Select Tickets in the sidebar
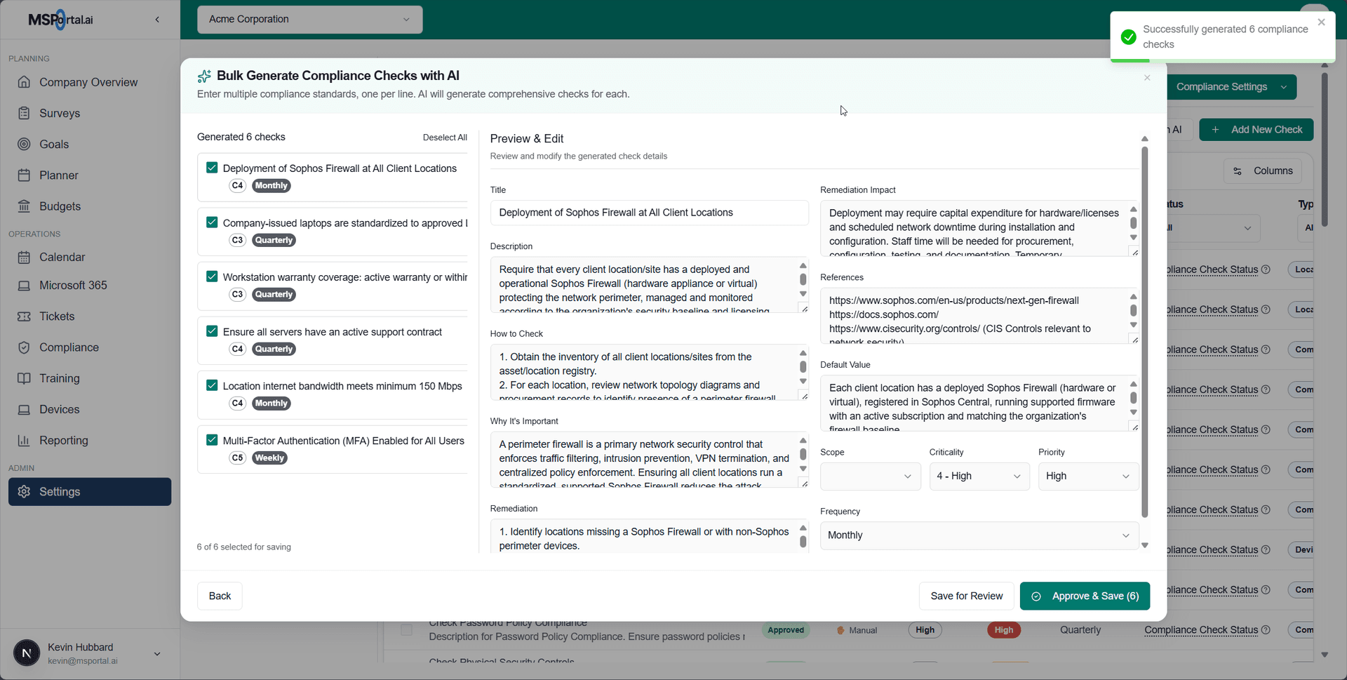The width and height of the screenshot is (1347, 680). 56,316
